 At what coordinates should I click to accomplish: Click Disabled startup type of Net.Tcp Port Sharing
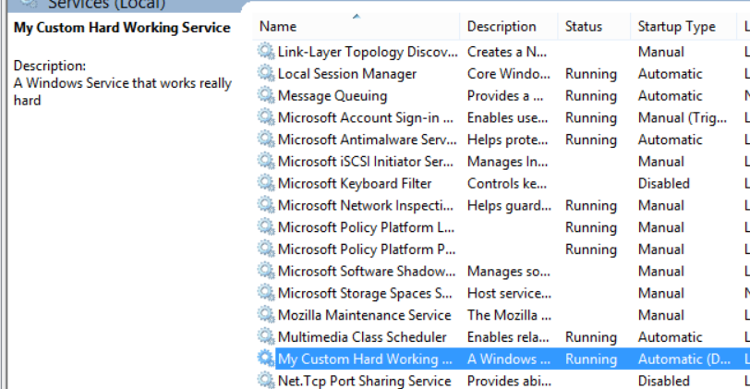click(663, 381)
